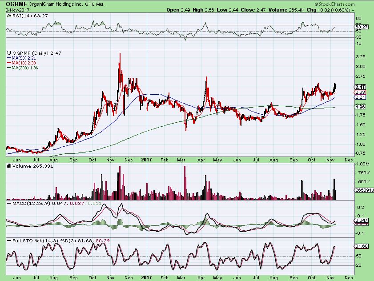Click the OTC Mkt. exchange label
Image resolution: width=374 pixels, height=281 pixels.
click(95, 4)
